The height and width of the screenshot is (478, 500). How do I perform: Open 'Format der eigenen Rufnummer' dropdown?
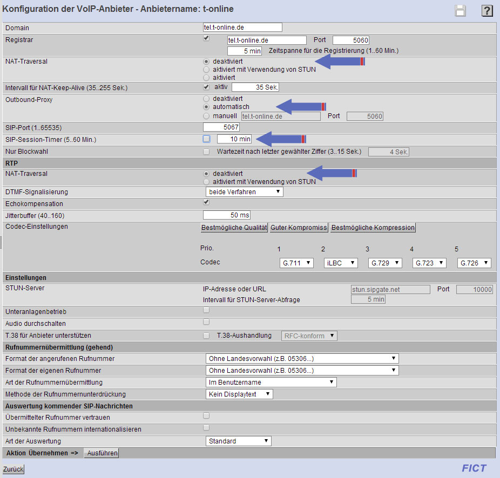[302, 370]
